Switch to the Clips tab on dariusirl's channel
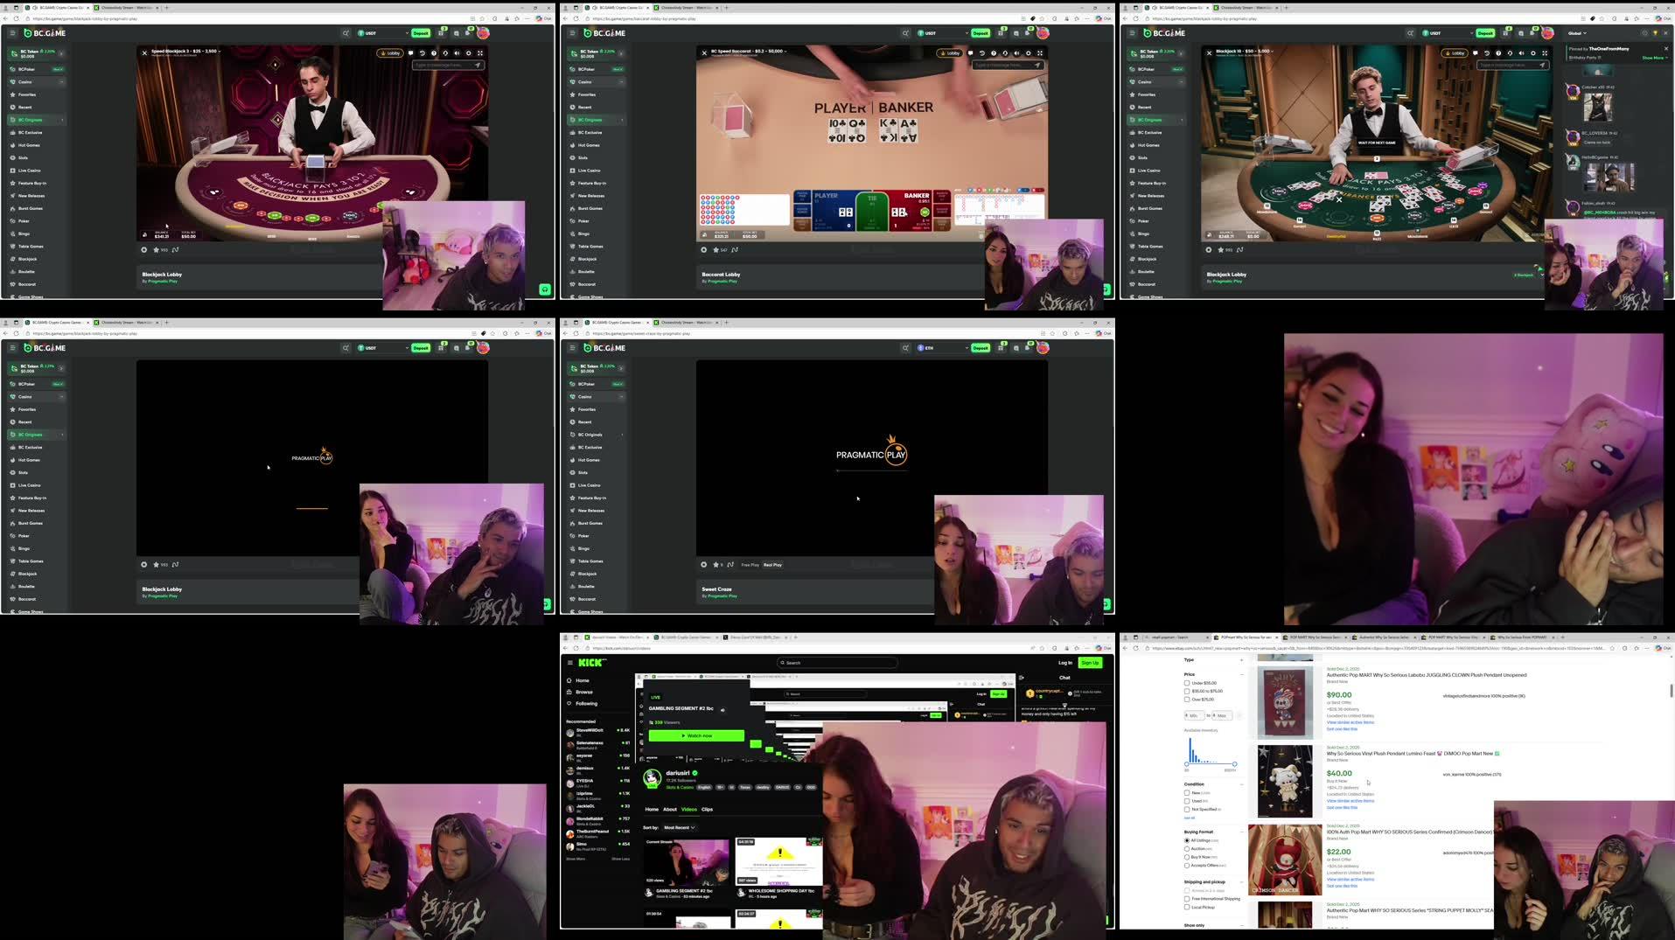This screenshot has width=1675, height=940. pyautogui.click(x=708, y=809)
